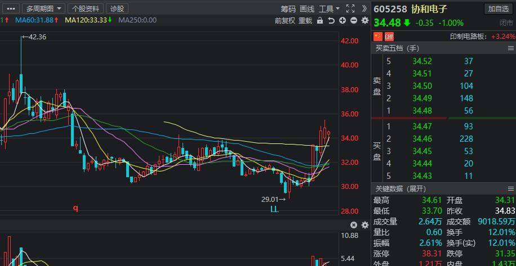The image size is (516, 266).
Task: Click the undo arrow icon in chart toolbar
Action: pos(331,21)
